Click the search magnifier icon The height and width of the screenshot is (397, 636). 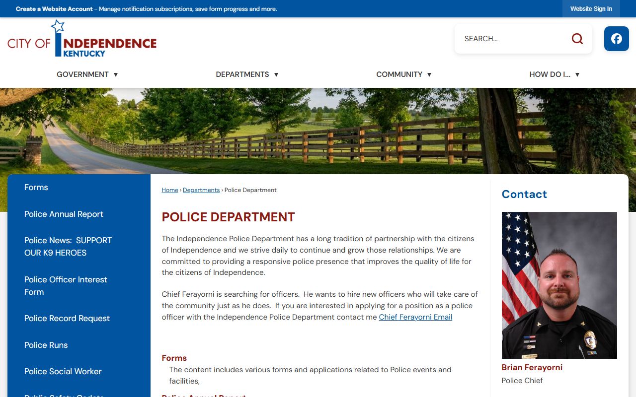[577, 39]
